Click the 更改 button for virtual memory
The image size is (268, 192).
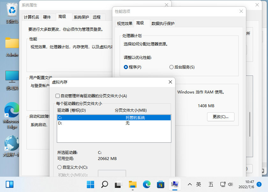pos(220,117)
